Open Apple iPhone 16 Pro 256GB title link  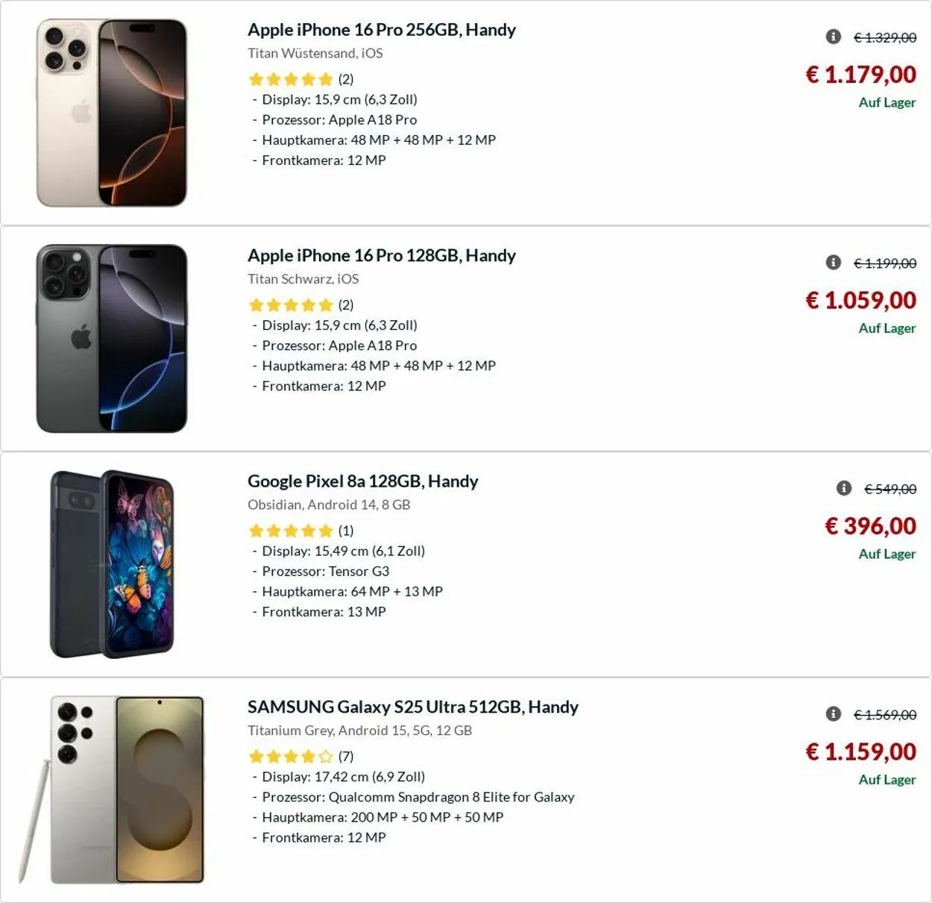tap(382, 30)
